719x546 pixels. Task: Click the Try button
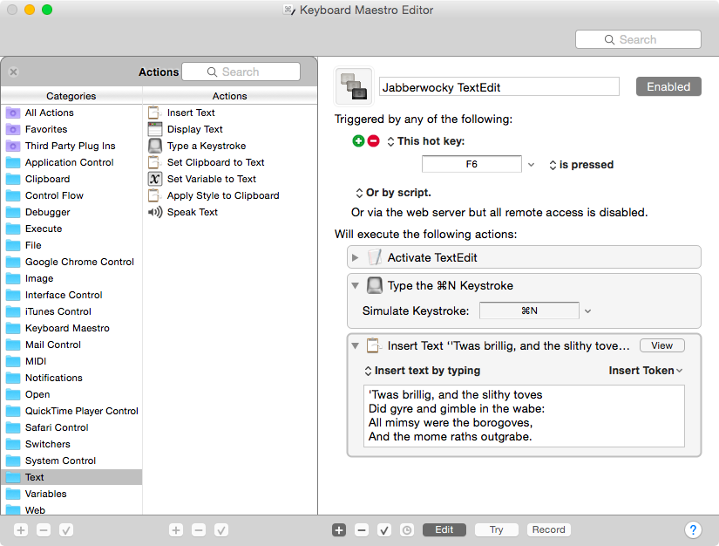(497, 529)
